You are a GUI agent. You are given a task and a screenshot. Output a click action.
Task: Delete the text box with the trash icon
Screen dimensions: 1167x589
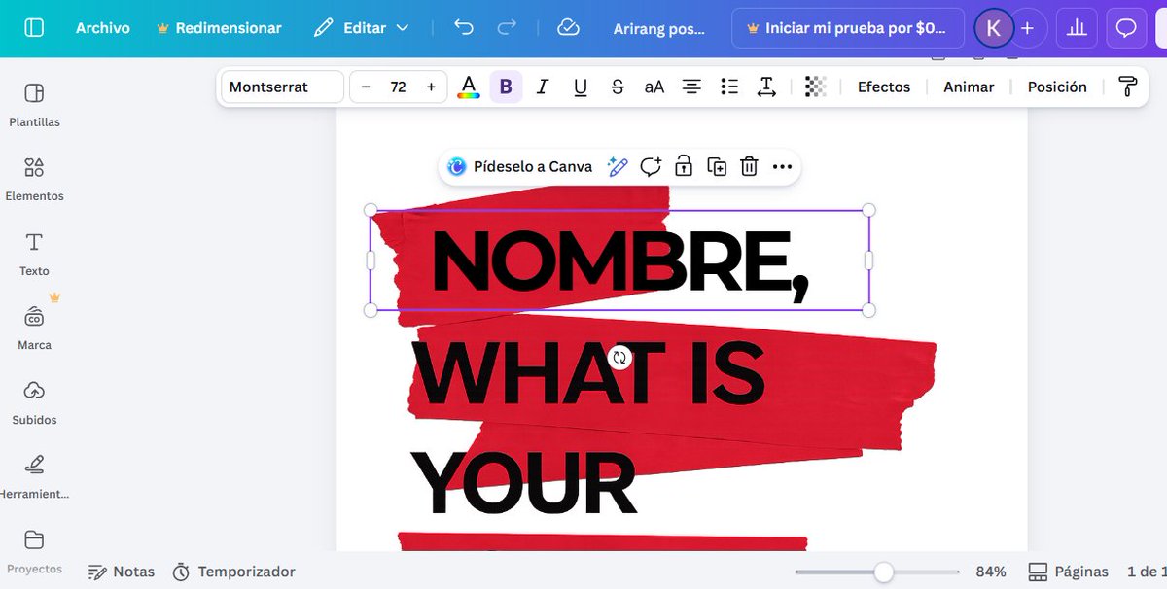click(x=749, y=166)
